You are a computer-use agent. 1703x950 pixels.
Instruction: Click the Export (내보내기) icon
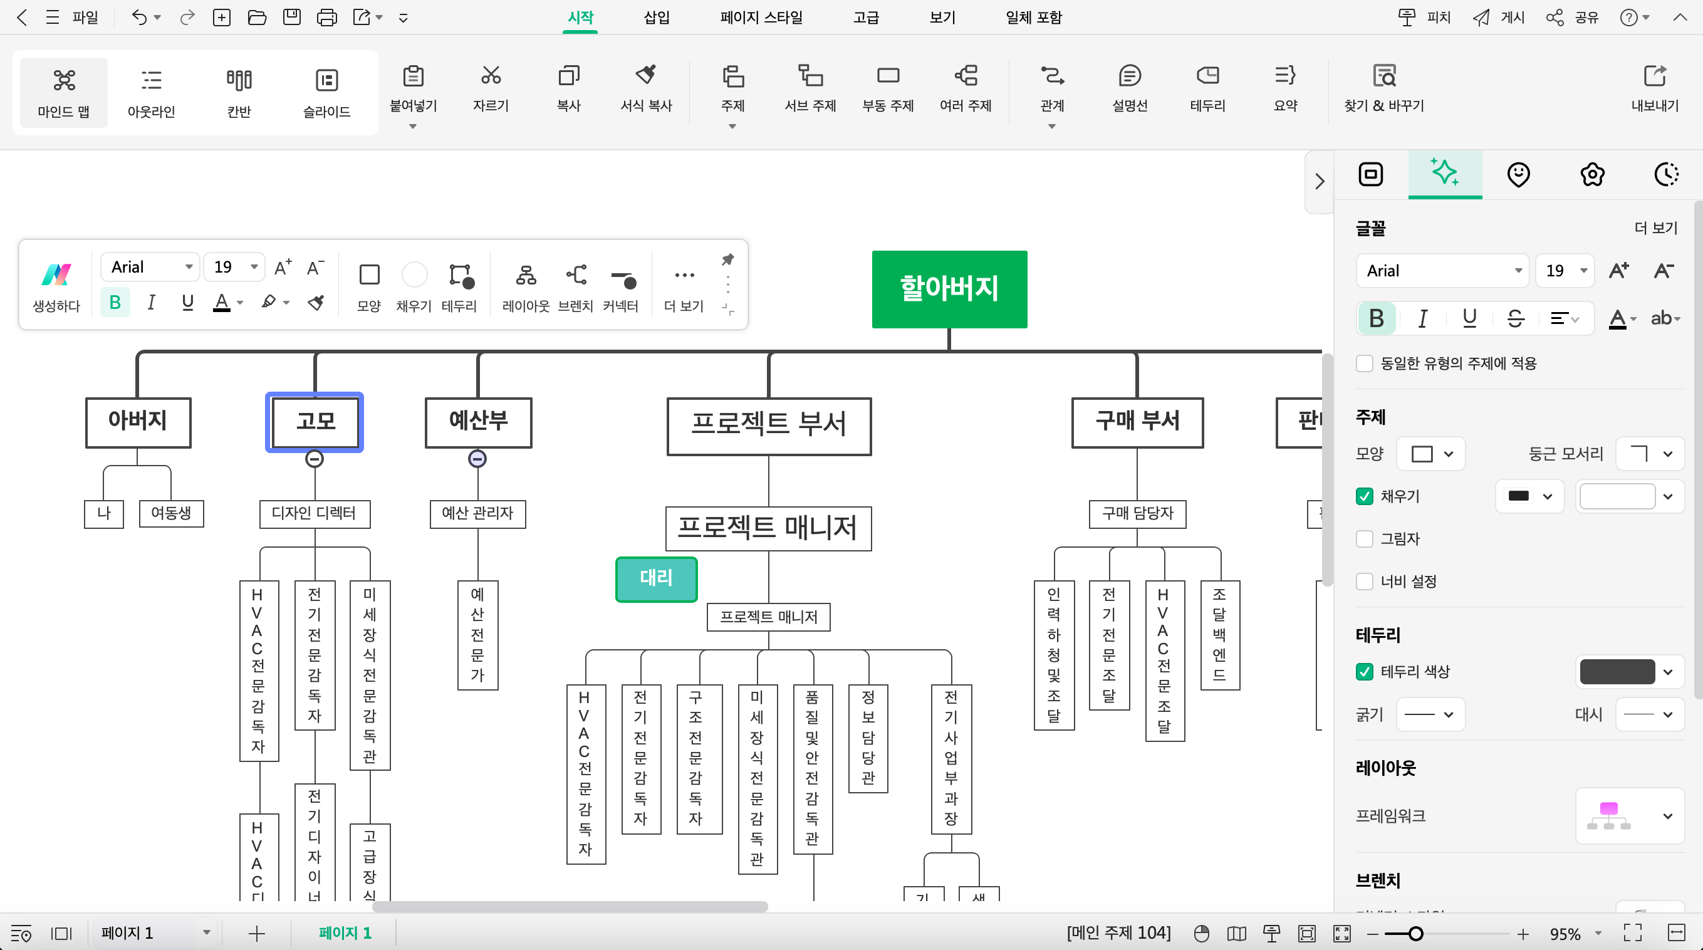1655,75
